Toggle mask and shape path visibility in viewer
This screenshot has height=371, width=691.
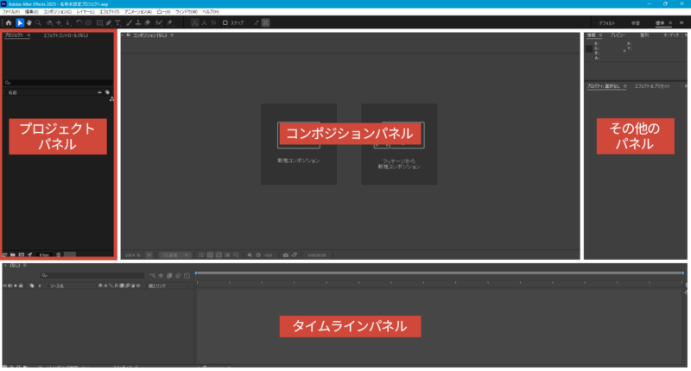tap(219, 255)
